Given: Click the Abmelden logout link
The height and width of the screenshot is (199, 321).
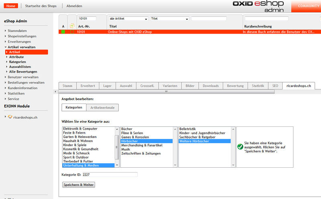Looking at the screenshot, I should click(x=74, y=6).
